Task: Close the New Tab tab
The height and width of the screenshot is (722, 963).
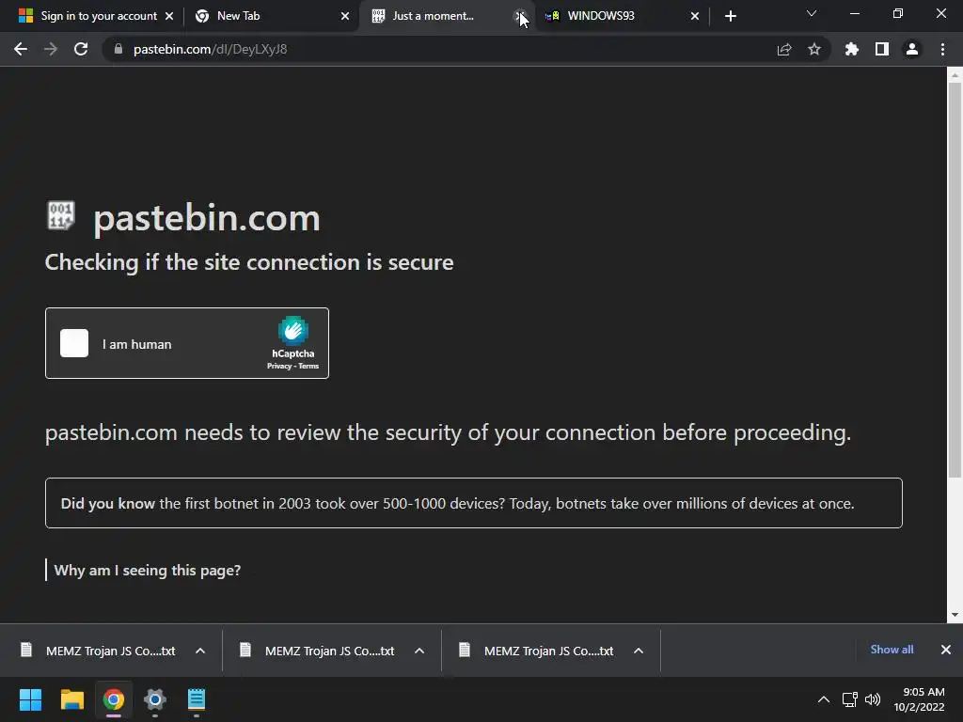Action: click(345, 16)
